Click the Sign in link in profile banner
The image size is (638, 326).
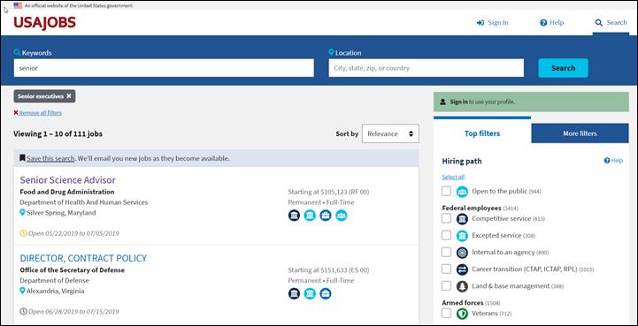click(x=458, y=102)
